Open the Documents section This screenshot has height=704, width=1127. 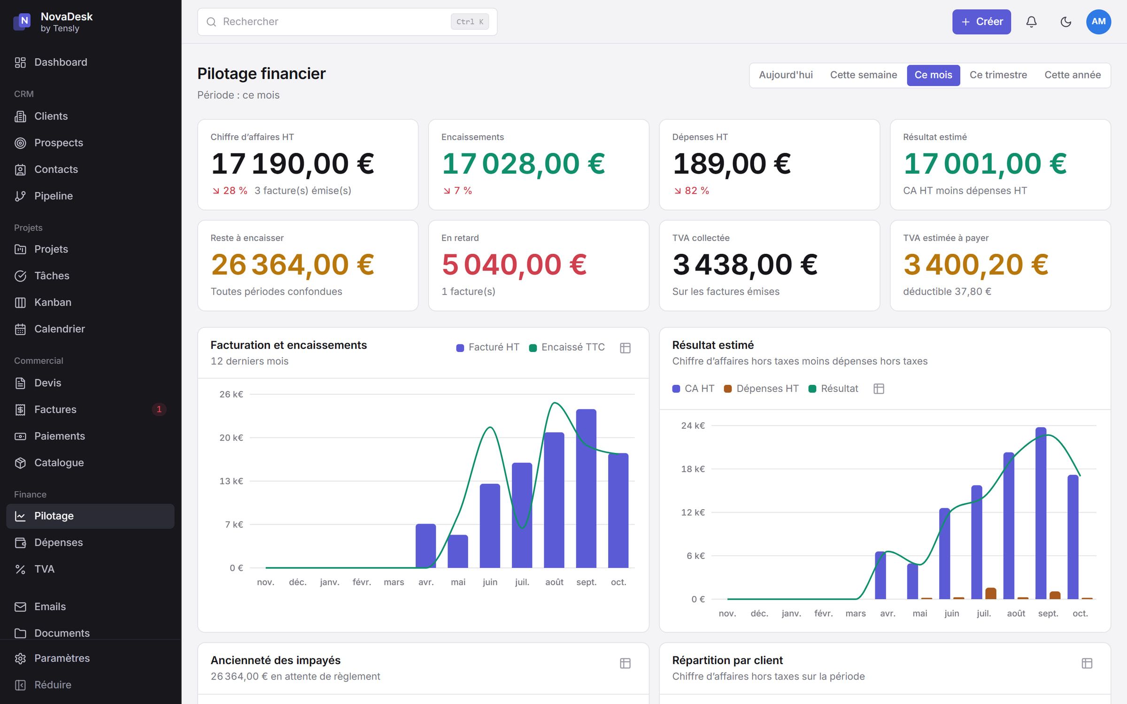(90, 633)
